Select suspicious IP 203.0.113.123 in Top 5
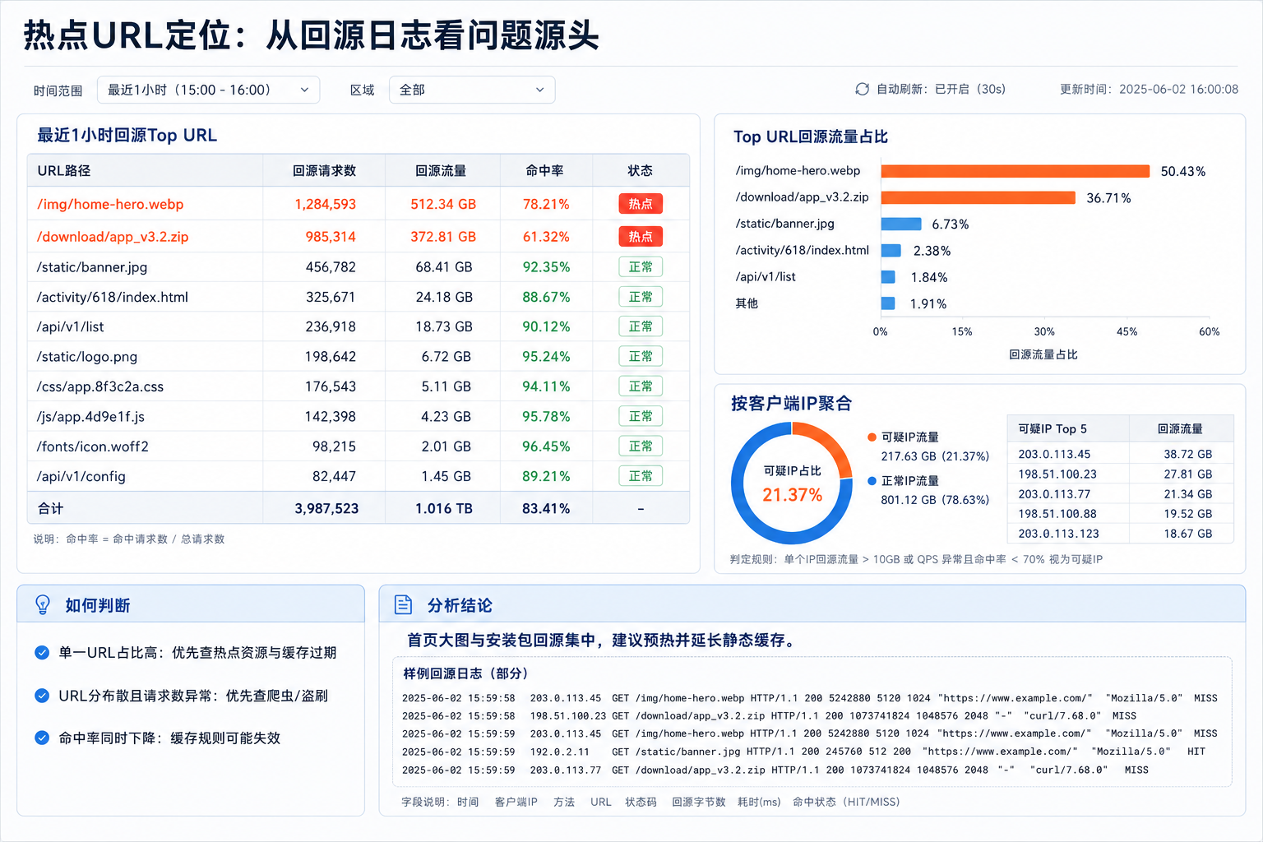 pos(1058,533)
